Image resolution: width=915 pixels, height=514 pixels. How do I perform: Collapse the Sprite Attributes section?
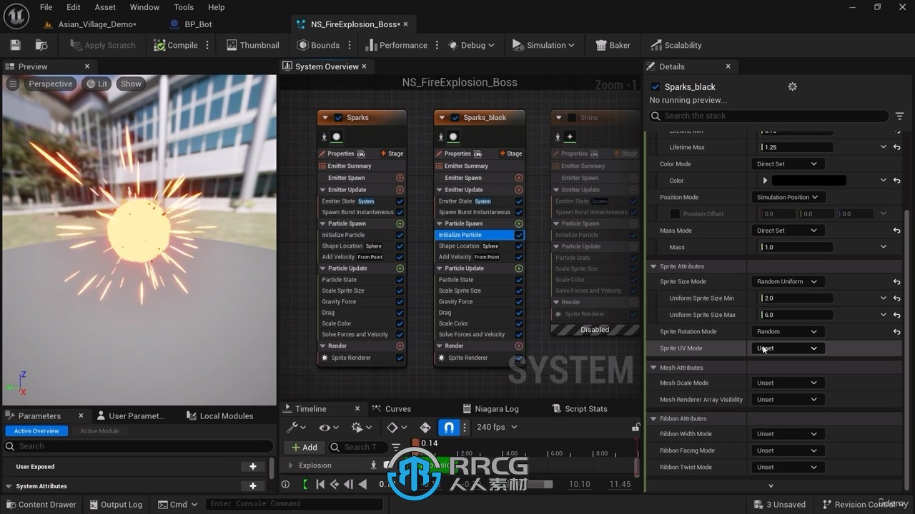click(653, 266)
